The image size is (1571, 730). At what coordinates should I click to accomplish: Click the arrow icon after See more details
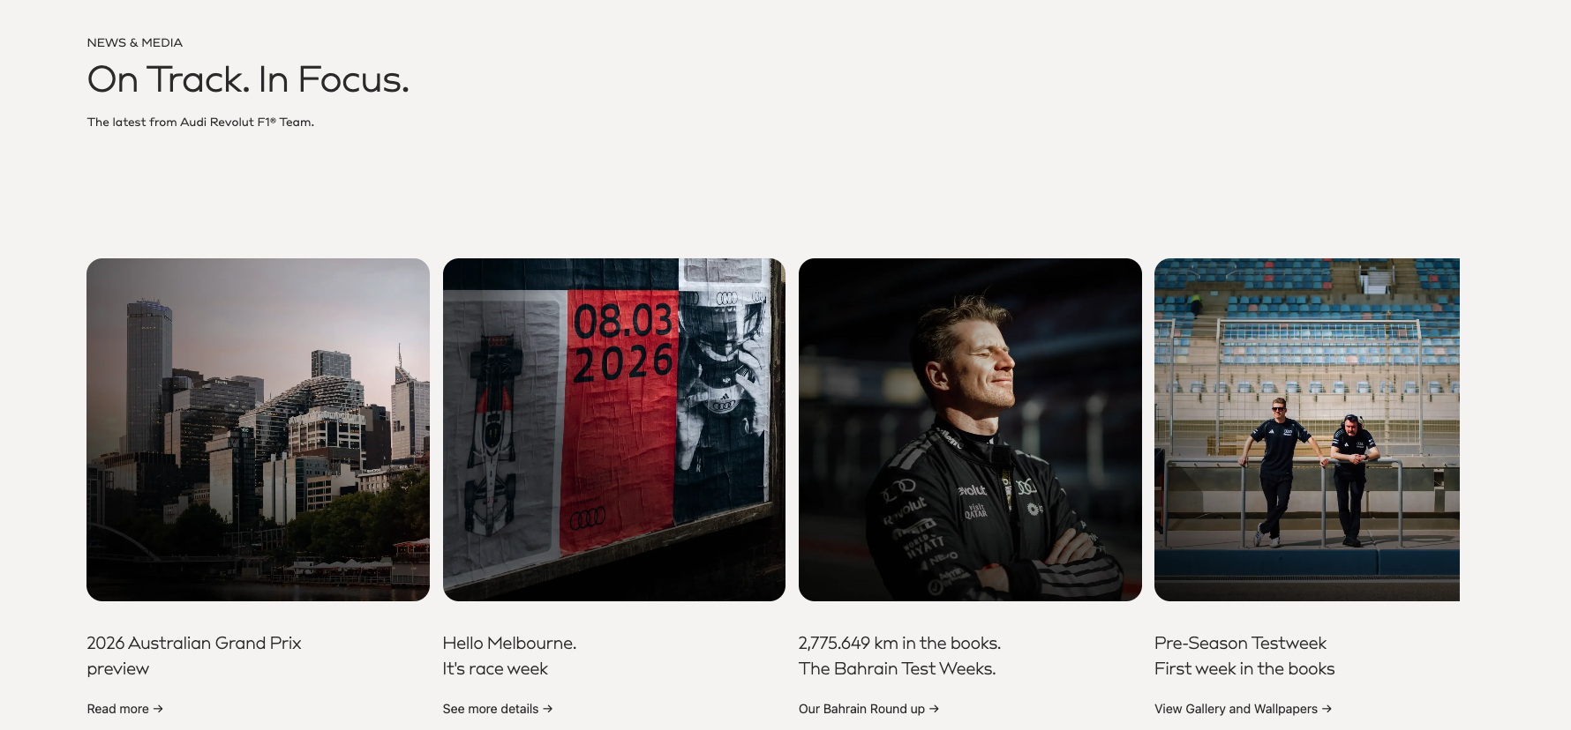coord(548,709)
